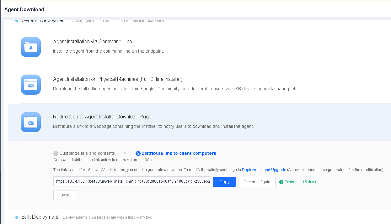The image size is (391, 224).
Task: Expand Agent Installation on Physical Machines option
Action: click(x=118, y=79)
